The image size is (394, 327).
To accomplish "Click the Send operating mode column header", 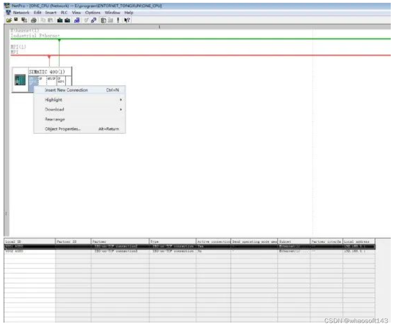I will point(254,241).
